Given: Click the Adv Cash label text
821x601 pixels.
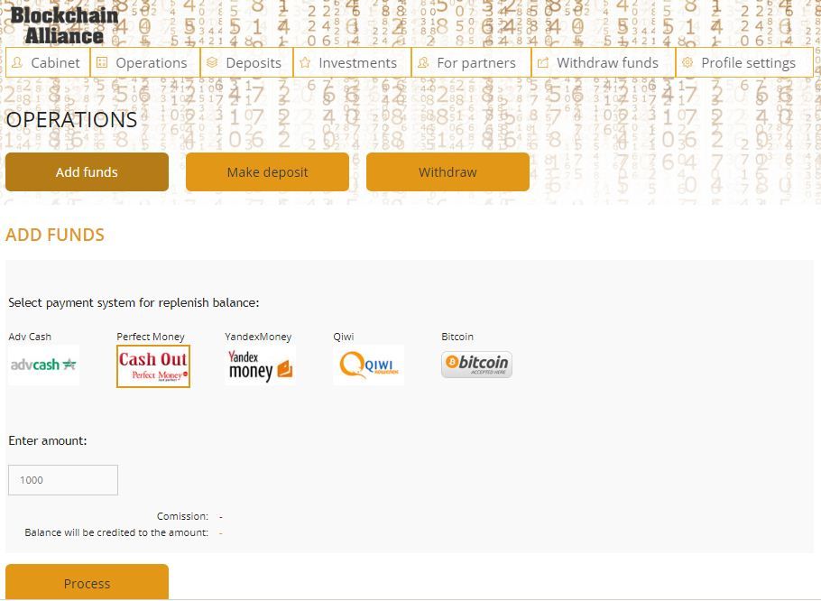Looking at the screenshot, I should coord(30,337).
